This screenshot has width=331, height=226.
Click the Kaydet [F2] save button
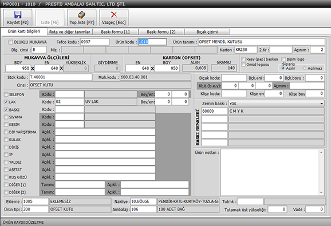[18, 18]
